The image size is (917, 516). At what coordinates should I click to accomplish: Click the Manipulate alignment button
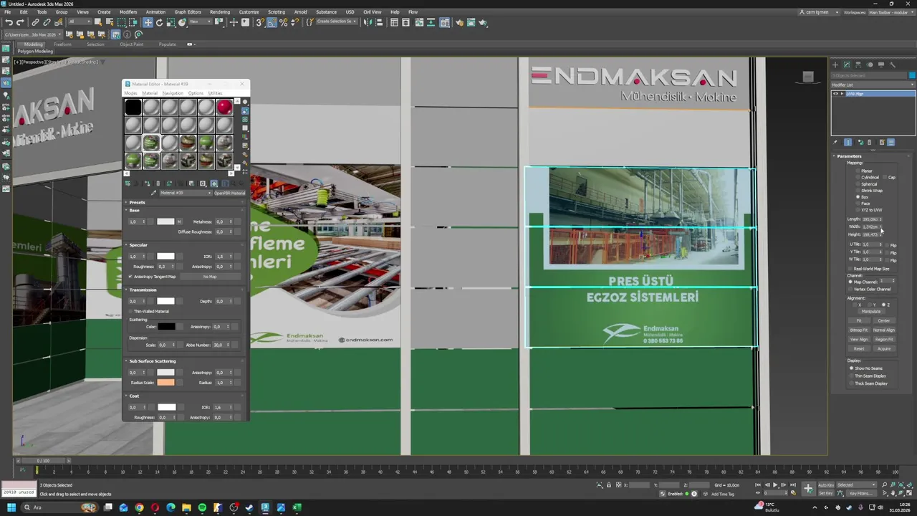[x=871, y=312]
